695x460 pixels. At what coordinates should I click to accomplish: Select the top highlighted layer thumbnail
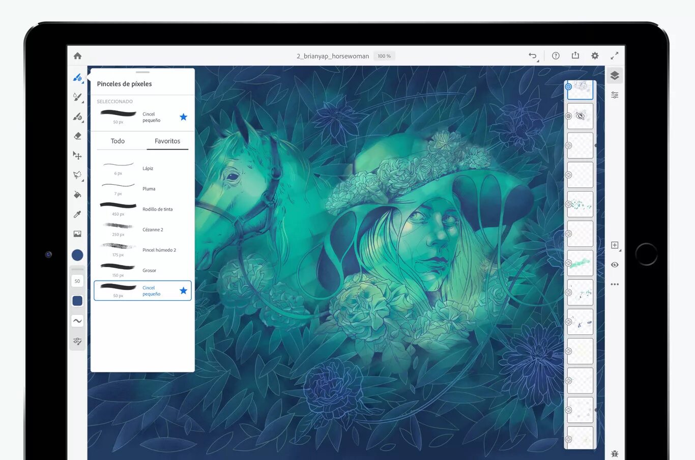pyautogui.click(x=580, y=90)
